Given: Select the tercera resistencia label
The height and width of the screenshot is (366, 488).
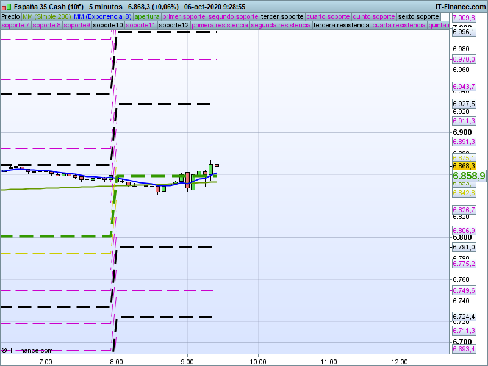Looking at the screenshot, I should coord(341,26).
